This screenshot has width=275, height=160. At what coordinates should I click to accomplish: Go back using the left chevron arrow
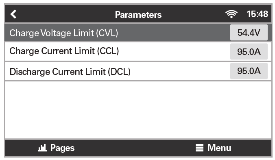pyautogui.click(x=13, y=14)
